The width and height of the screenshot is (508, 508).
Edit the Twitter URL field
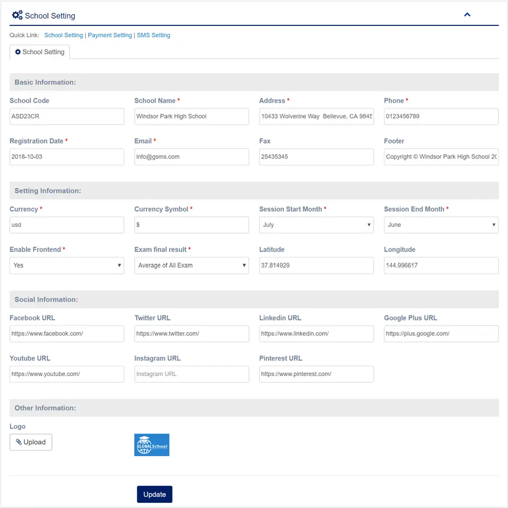coord(191,334)
